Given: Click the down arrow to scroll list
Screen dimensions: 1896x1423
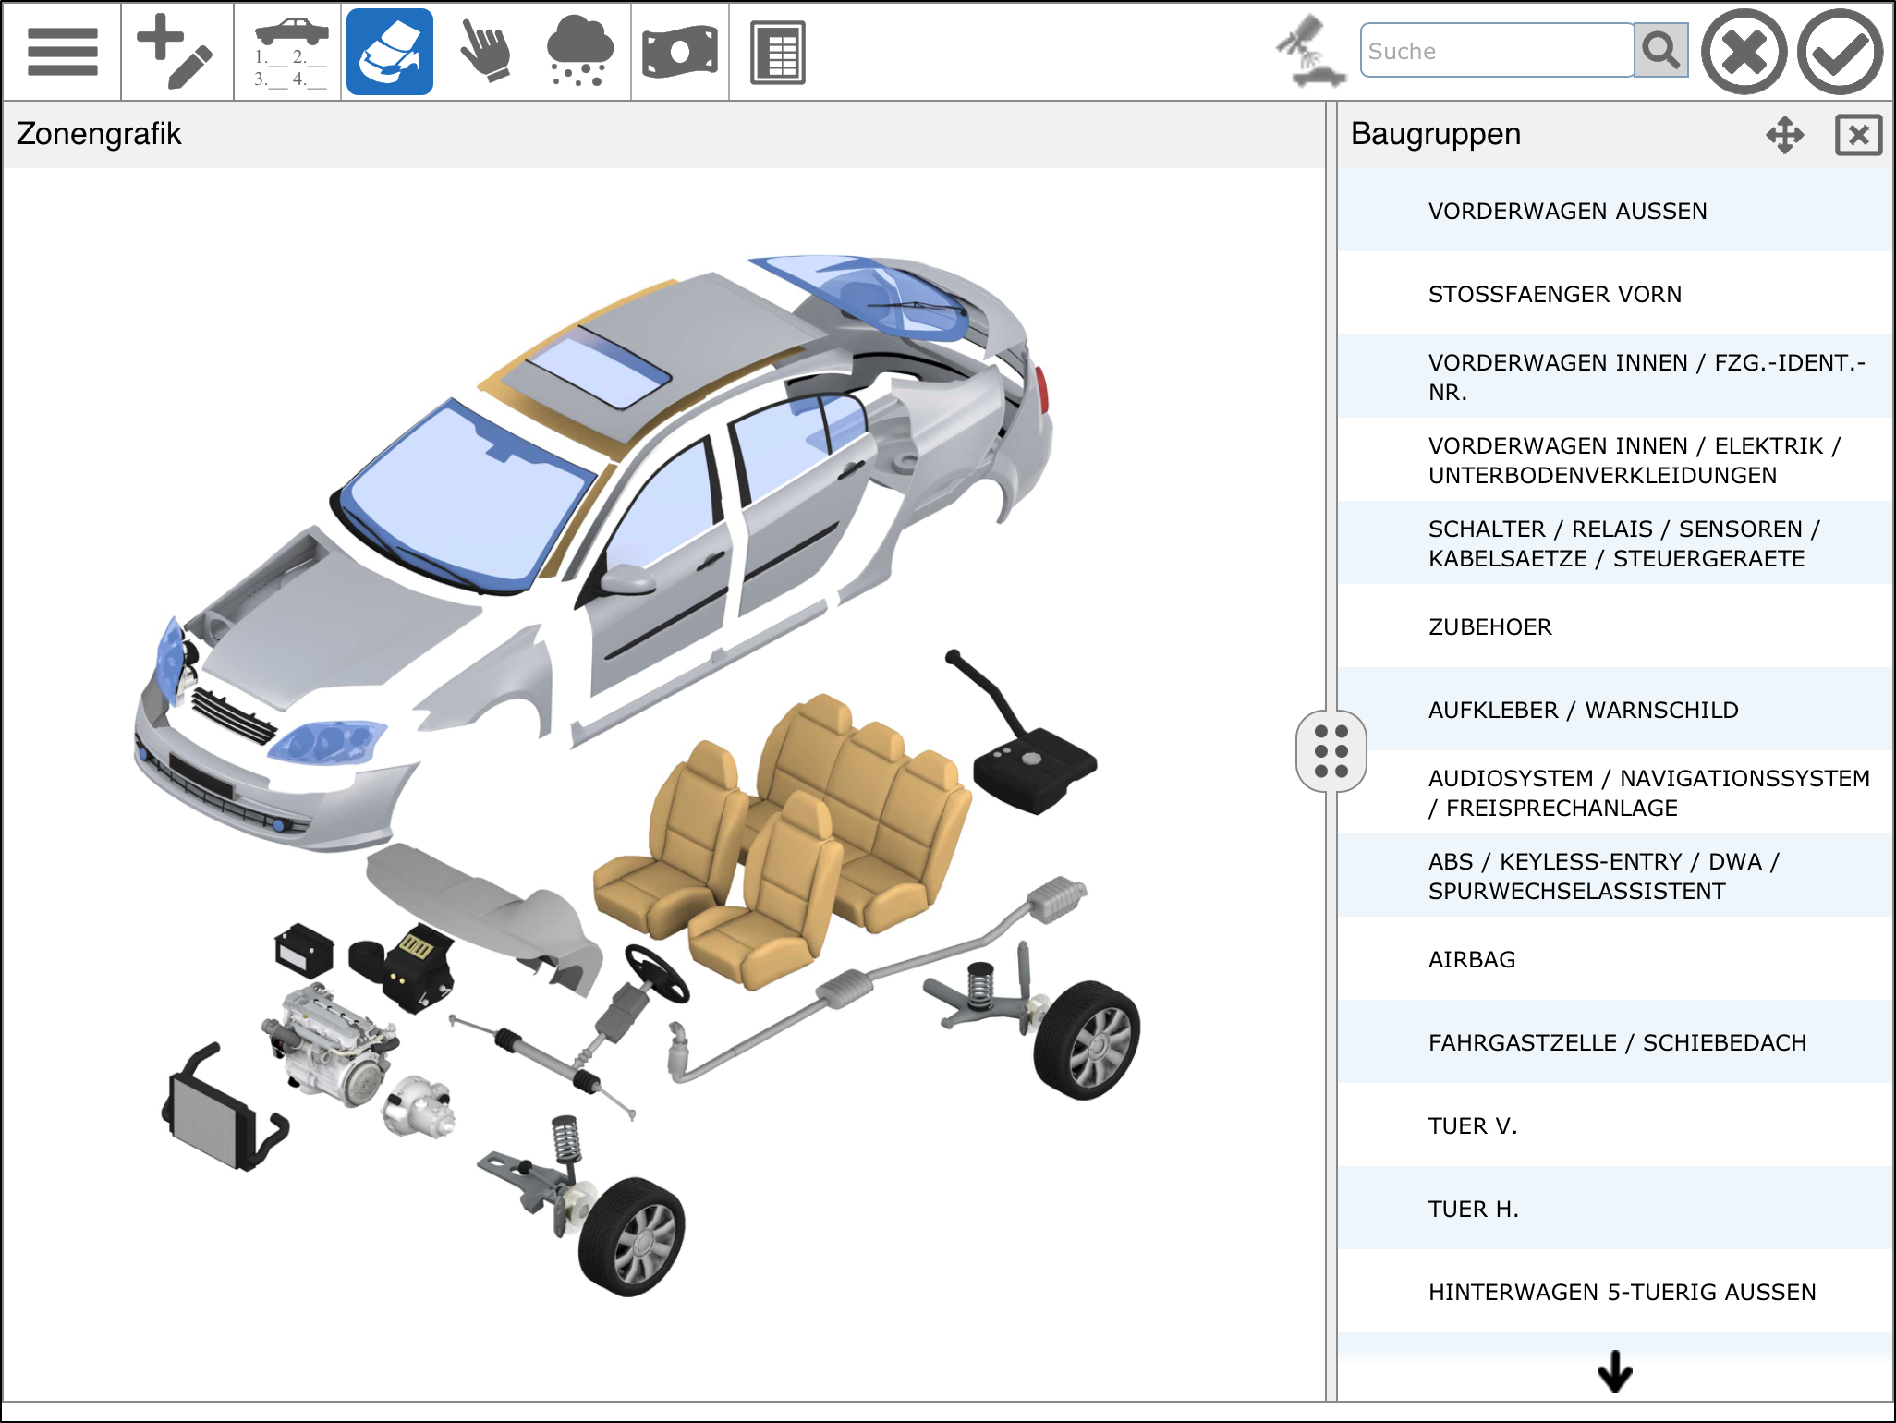Looking at the screenshot, I should click(1614, 1371).
